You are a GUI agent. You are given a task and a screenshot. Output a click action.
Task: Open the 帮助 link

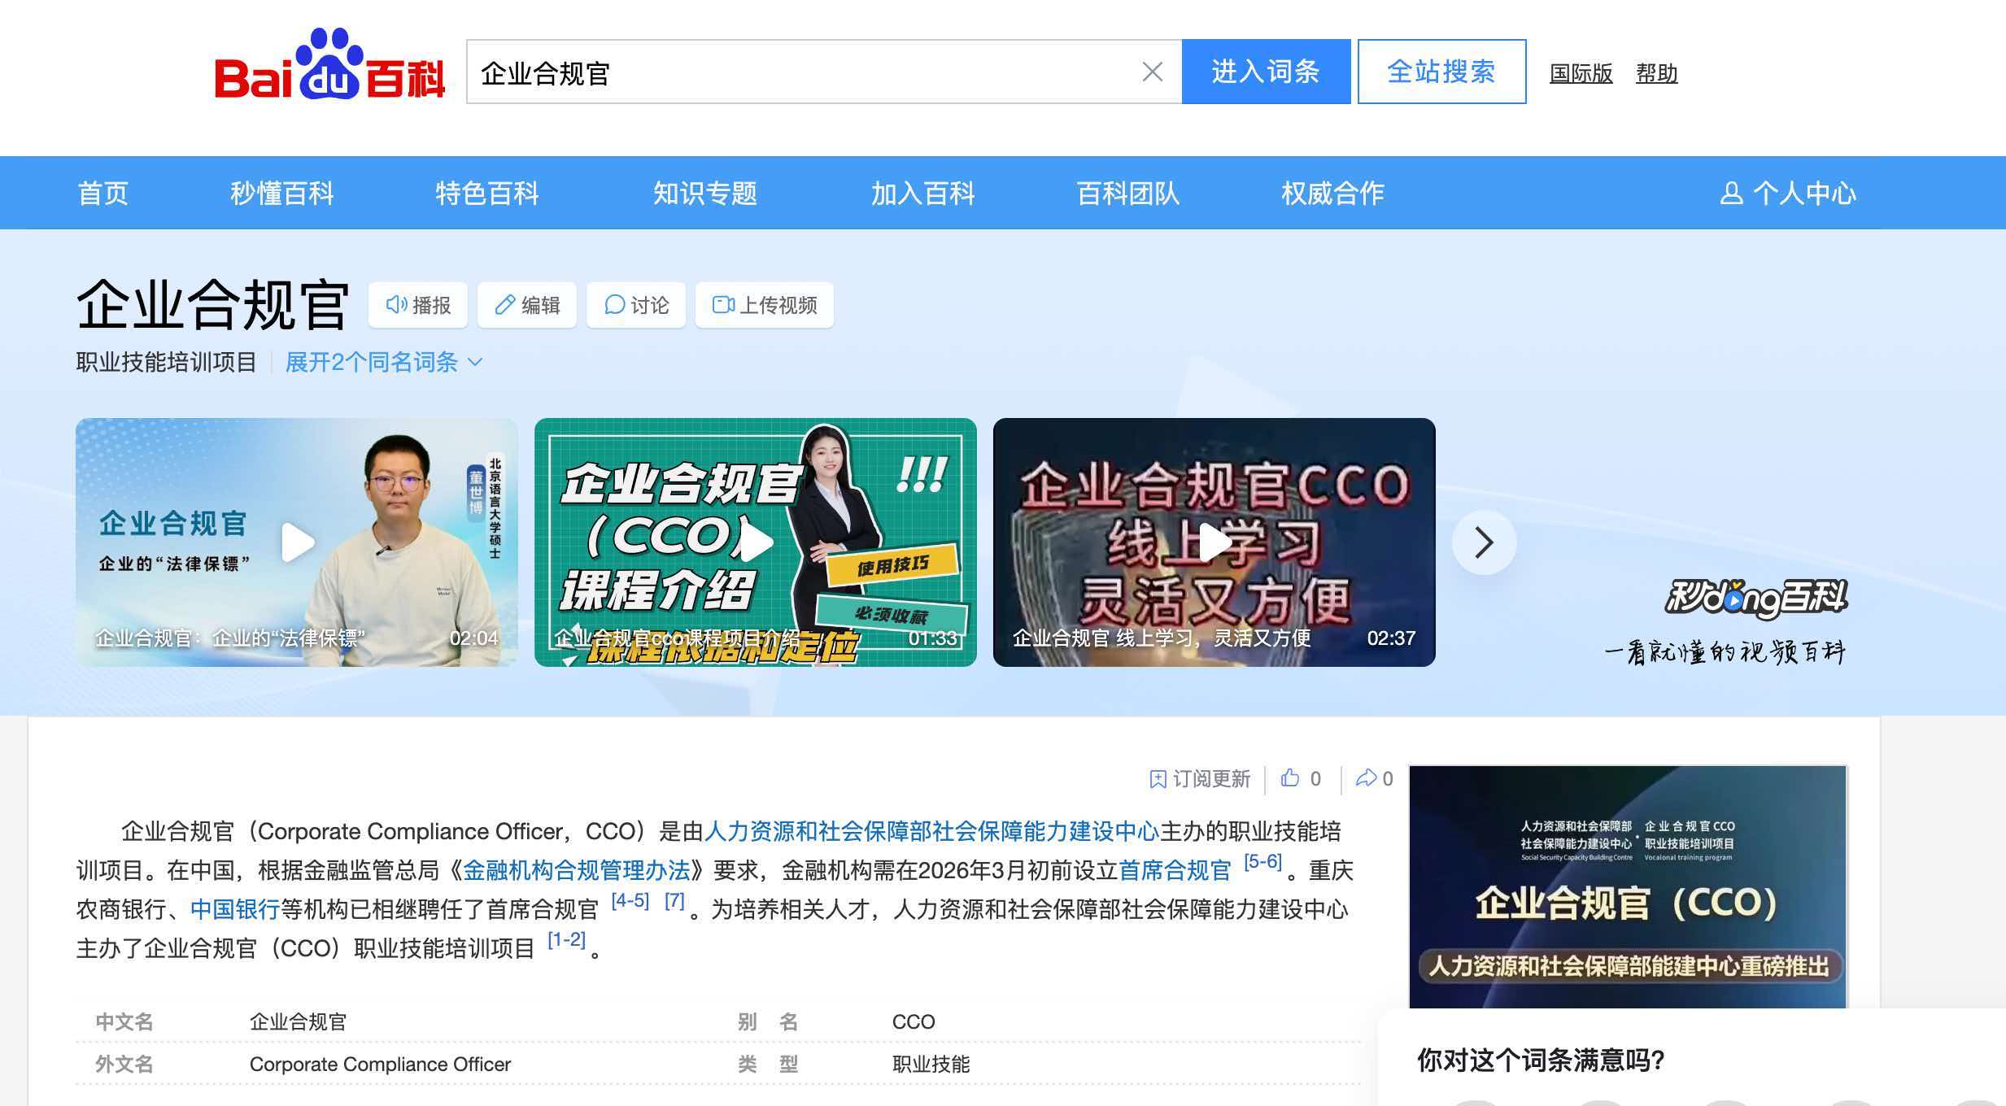(x=1657, y=73)
